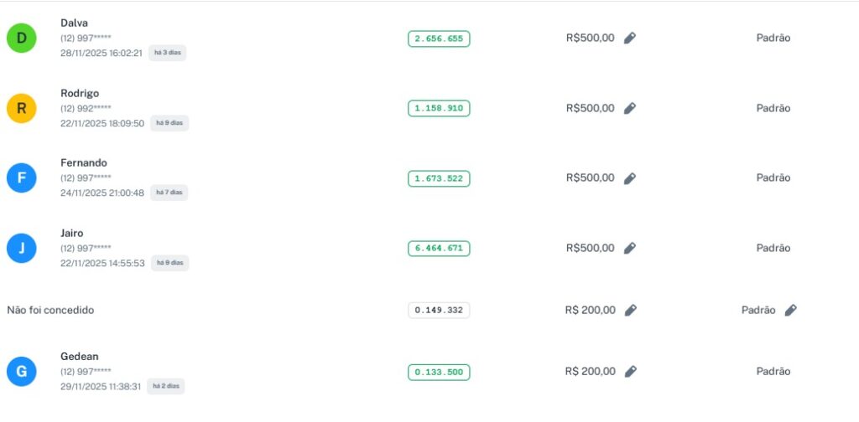
Task: Click Gedean's blue G avatar
Action: tap(22, 372)
